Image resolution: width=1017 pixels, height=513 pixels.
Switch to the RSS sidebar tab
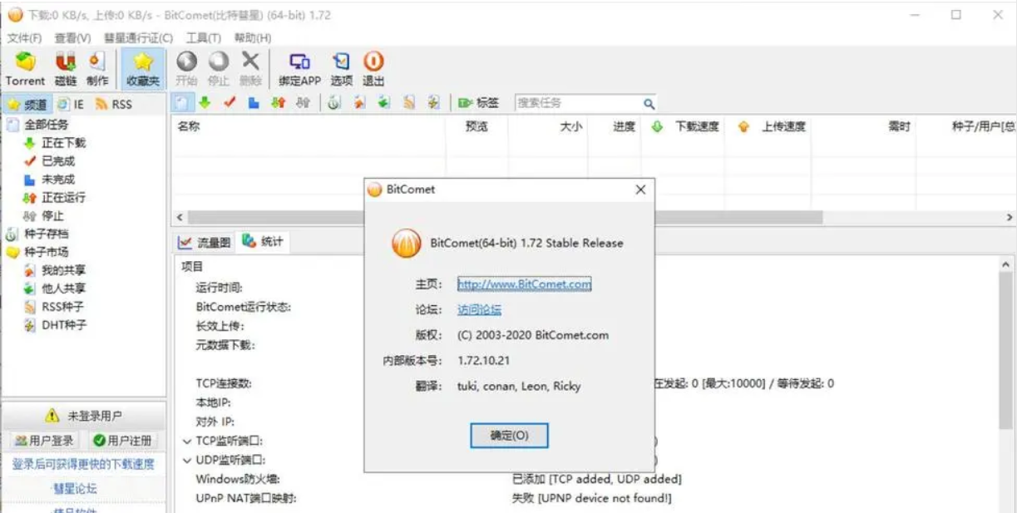click(113, 104)
